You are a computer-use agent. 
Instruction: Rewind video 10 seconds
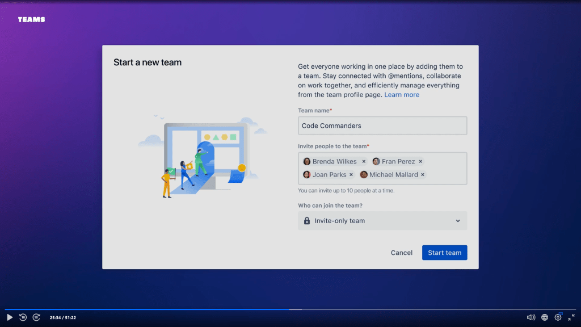(x=23, y=317)
